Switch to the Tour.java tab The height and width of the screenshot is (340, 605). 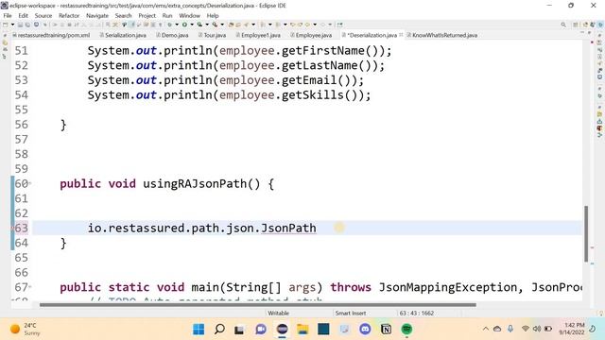click(212, 35)
